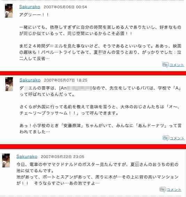Image resolution: width=186 pixels, height=197 pixels.
Task: Open Sakurako profile link above アグリーー comment
Action: (x=30, y=7)
